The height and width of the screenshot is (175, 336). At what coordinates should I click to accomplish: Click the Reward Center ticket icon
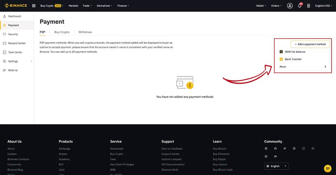[x=4, y=43]
